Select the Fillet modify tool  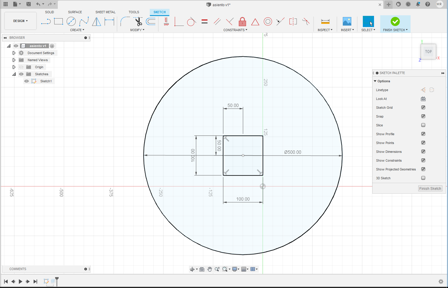click(125, 21)
